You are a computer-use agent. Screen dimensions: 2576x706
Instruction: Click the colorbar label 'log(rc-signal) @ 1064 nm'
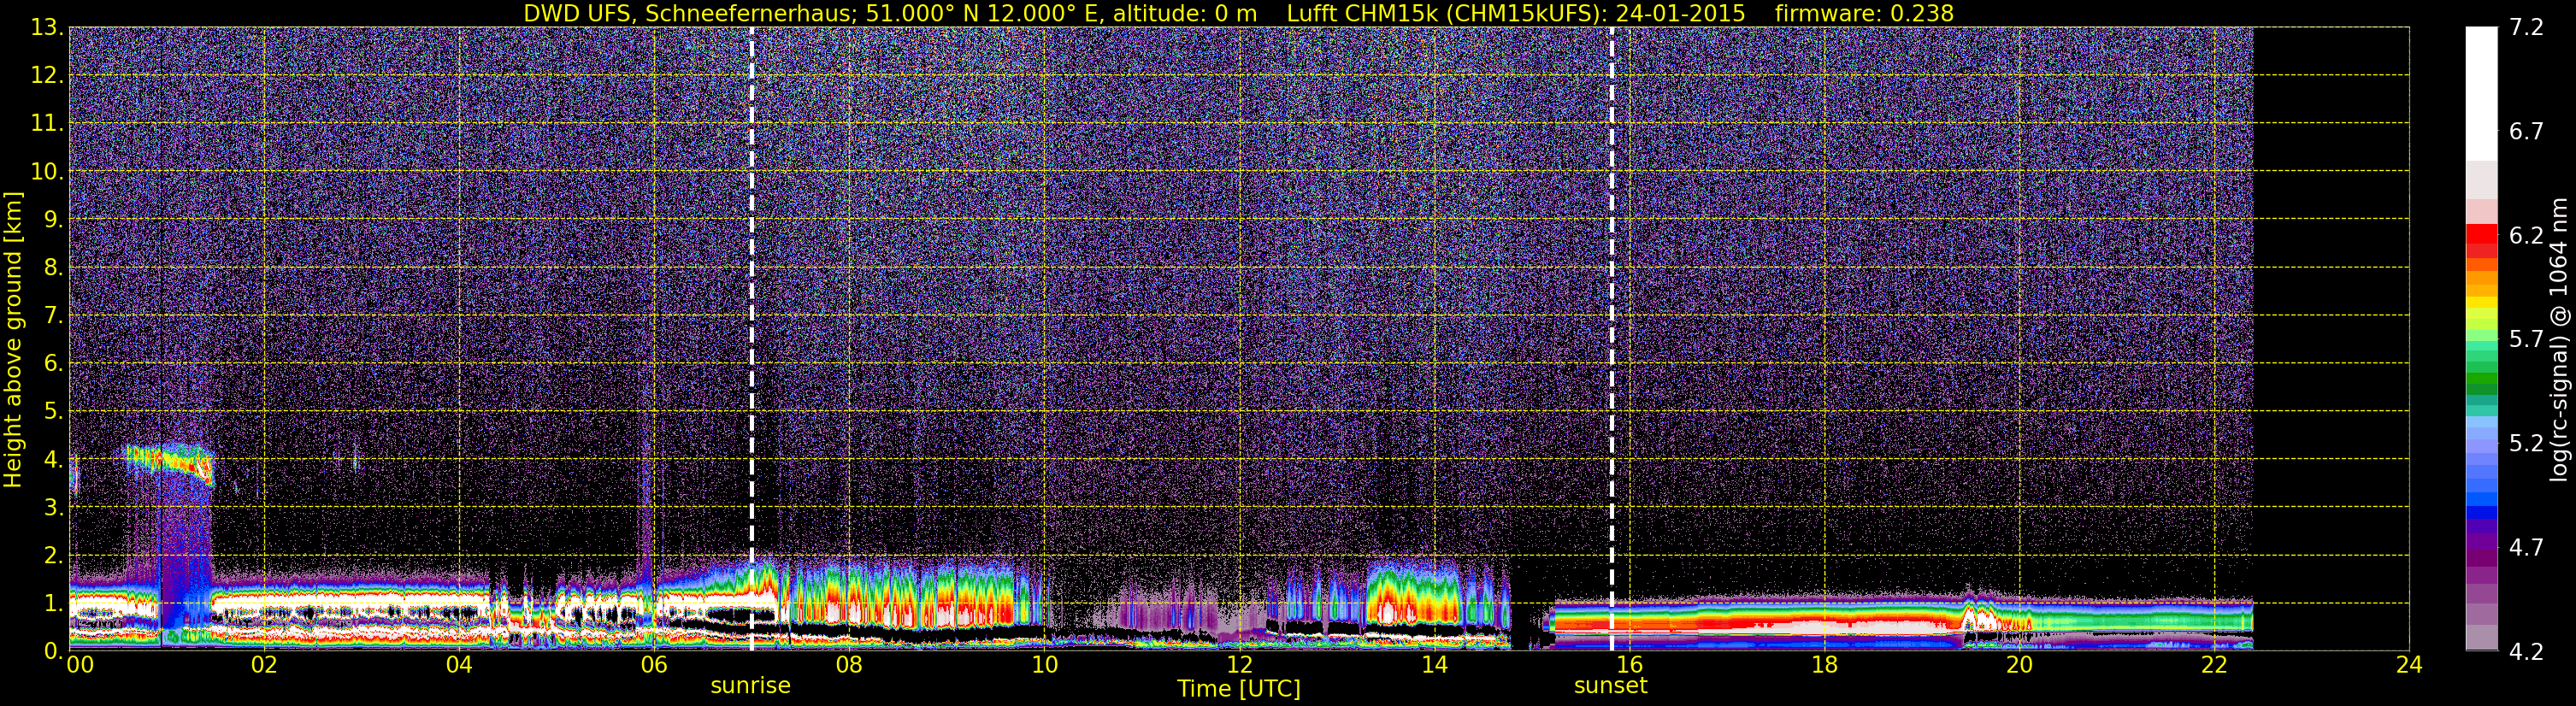[x=2558, y=339]
